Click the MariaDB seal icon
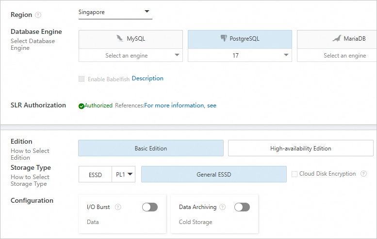 tap(337, 39)
